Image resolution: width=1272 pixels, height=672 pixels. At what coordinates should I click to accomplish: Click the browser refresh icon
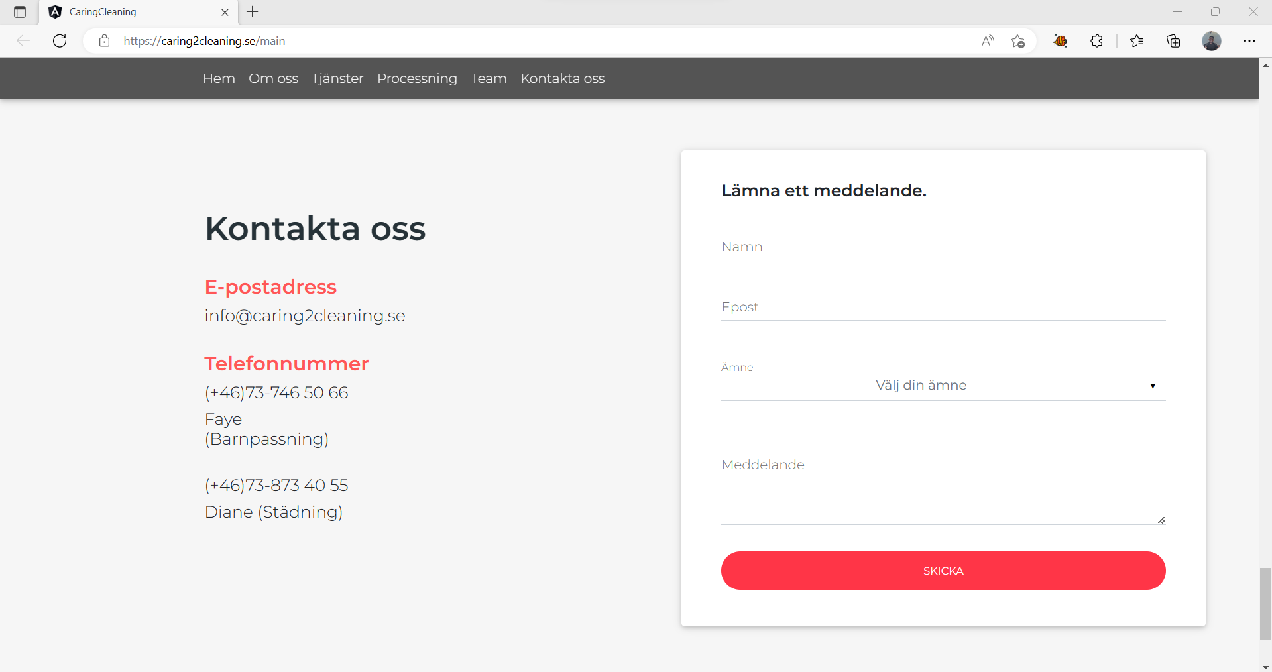click(x=60, y=41)
